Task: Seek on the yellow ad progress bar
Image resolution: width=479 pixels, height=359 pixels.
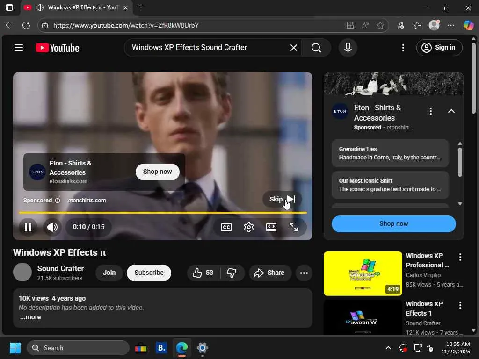Action: click(162, 213)
